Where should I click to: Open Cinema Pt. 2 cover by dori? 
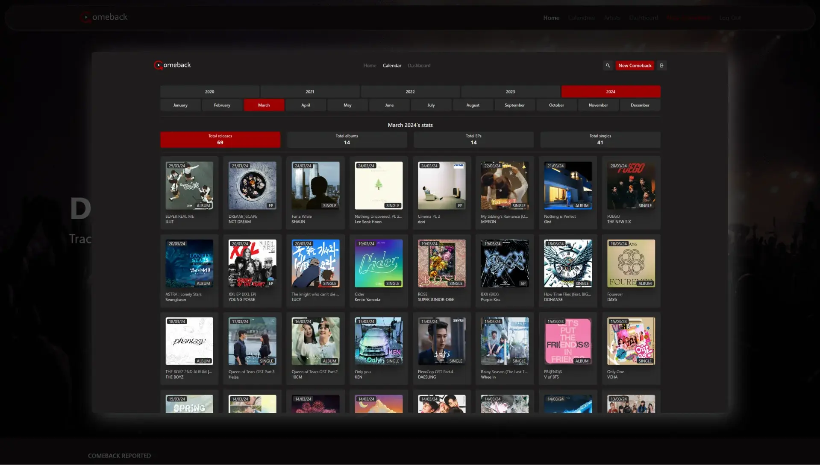coord(442,185)
